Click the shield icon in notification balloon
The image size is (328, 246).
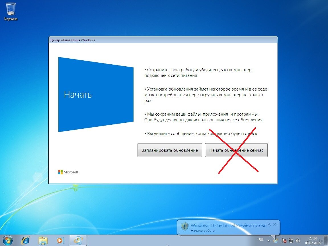[x=185, y=227]
